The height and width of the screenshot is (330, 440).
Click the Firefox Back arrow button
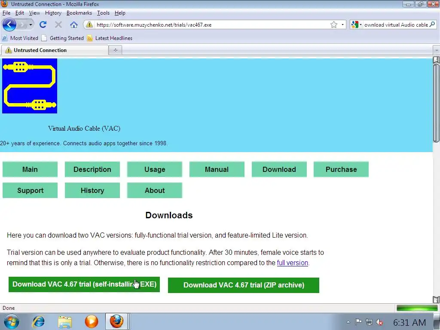pos(9,24)
